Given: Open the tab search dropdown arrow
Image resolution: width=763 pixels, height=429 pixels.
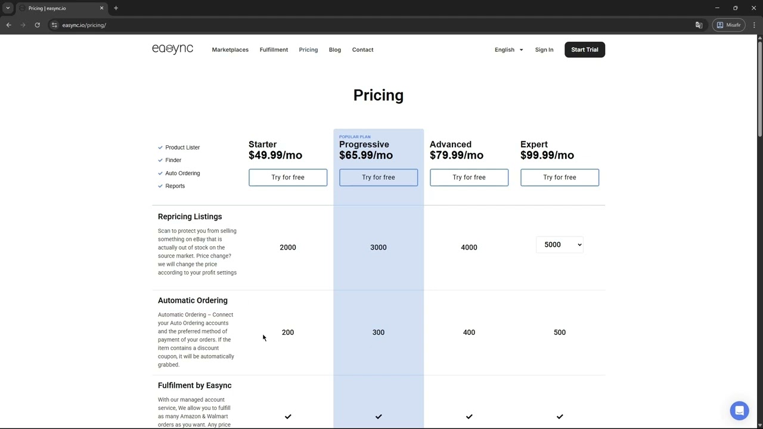Looking at the screenshot, I should pyautogui.click(x=8, y=8).
